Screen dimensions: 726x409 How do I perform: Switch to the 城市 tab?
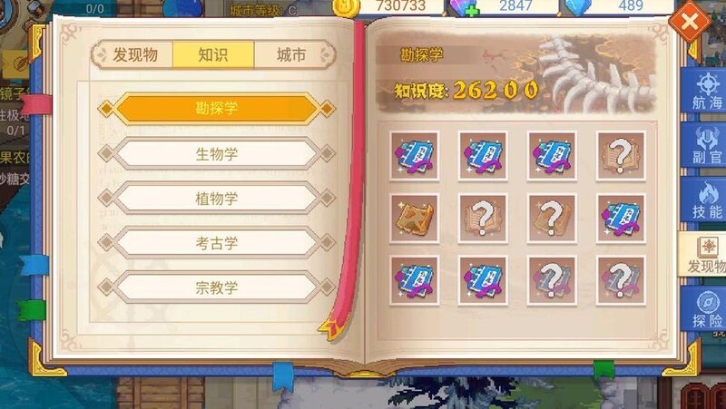291,55
